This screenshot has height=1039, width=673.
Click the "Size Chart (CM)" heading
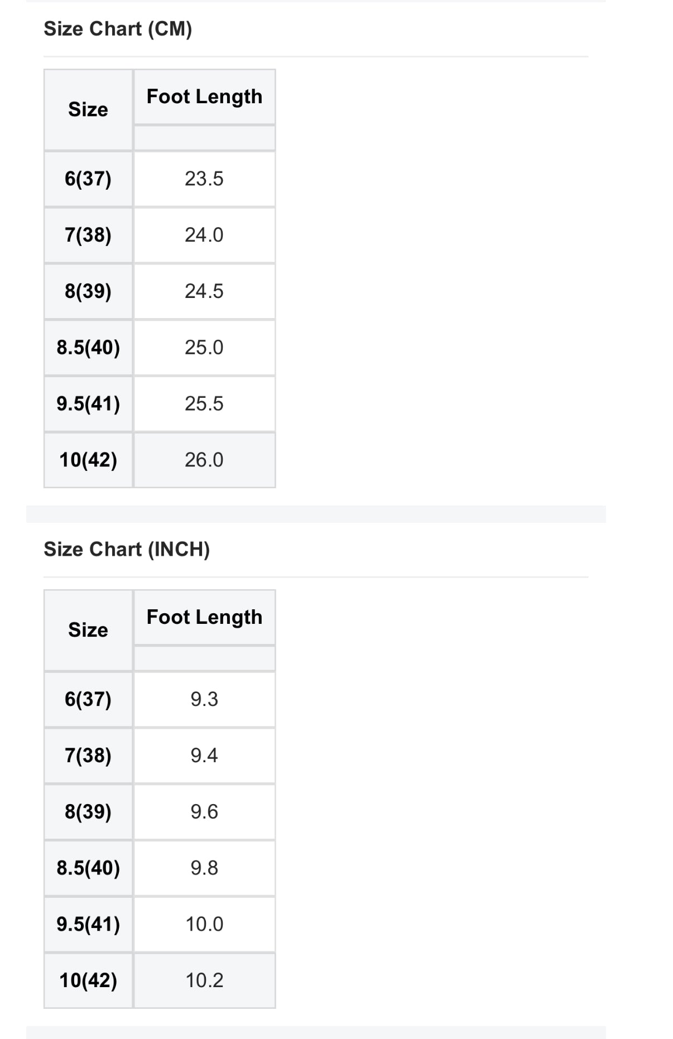coord(118,29)
